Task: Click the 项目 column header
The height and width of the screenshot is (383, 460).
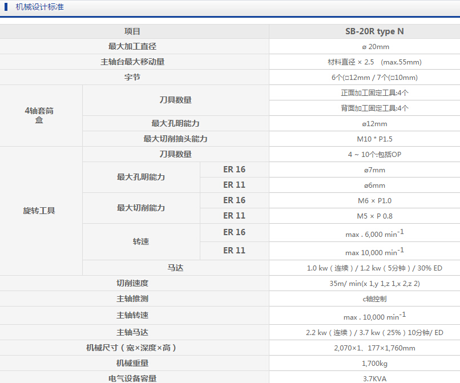Action: [132, 31]
